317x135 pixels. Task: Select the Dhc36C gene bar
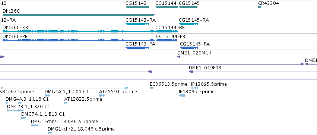79,15
